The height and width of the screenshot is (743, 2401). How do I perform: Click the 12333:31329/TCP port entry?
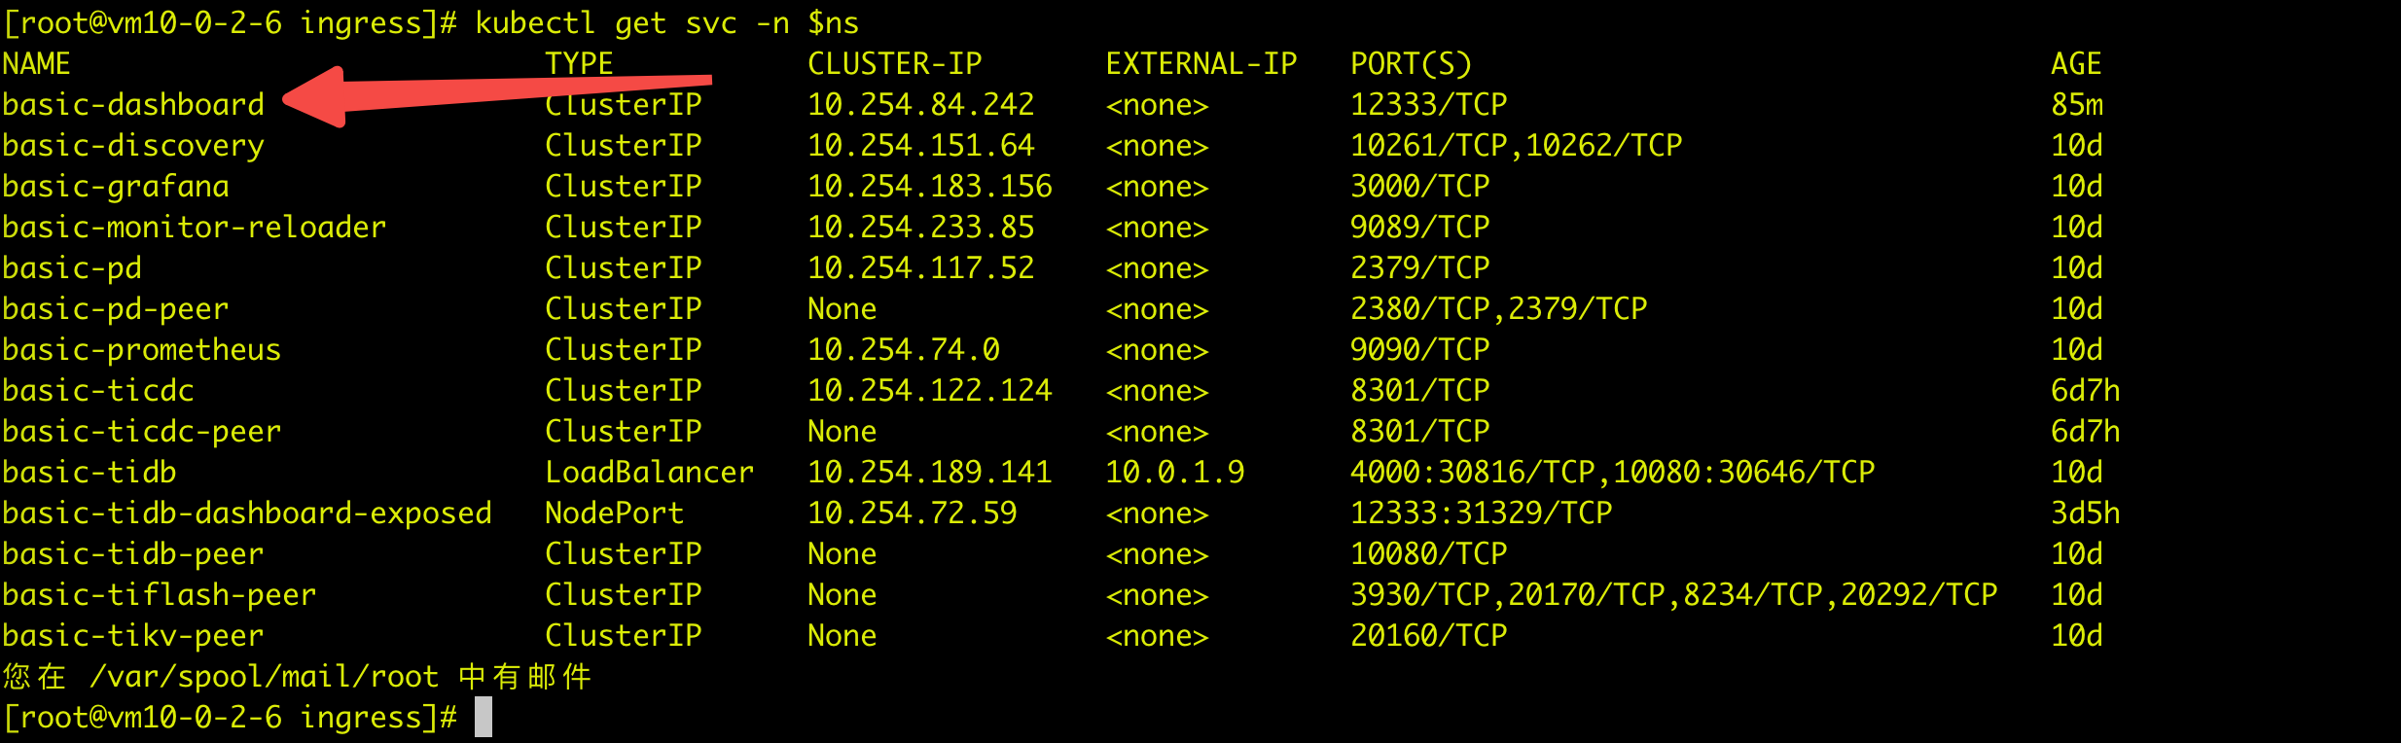click(x=1482, y=513)
